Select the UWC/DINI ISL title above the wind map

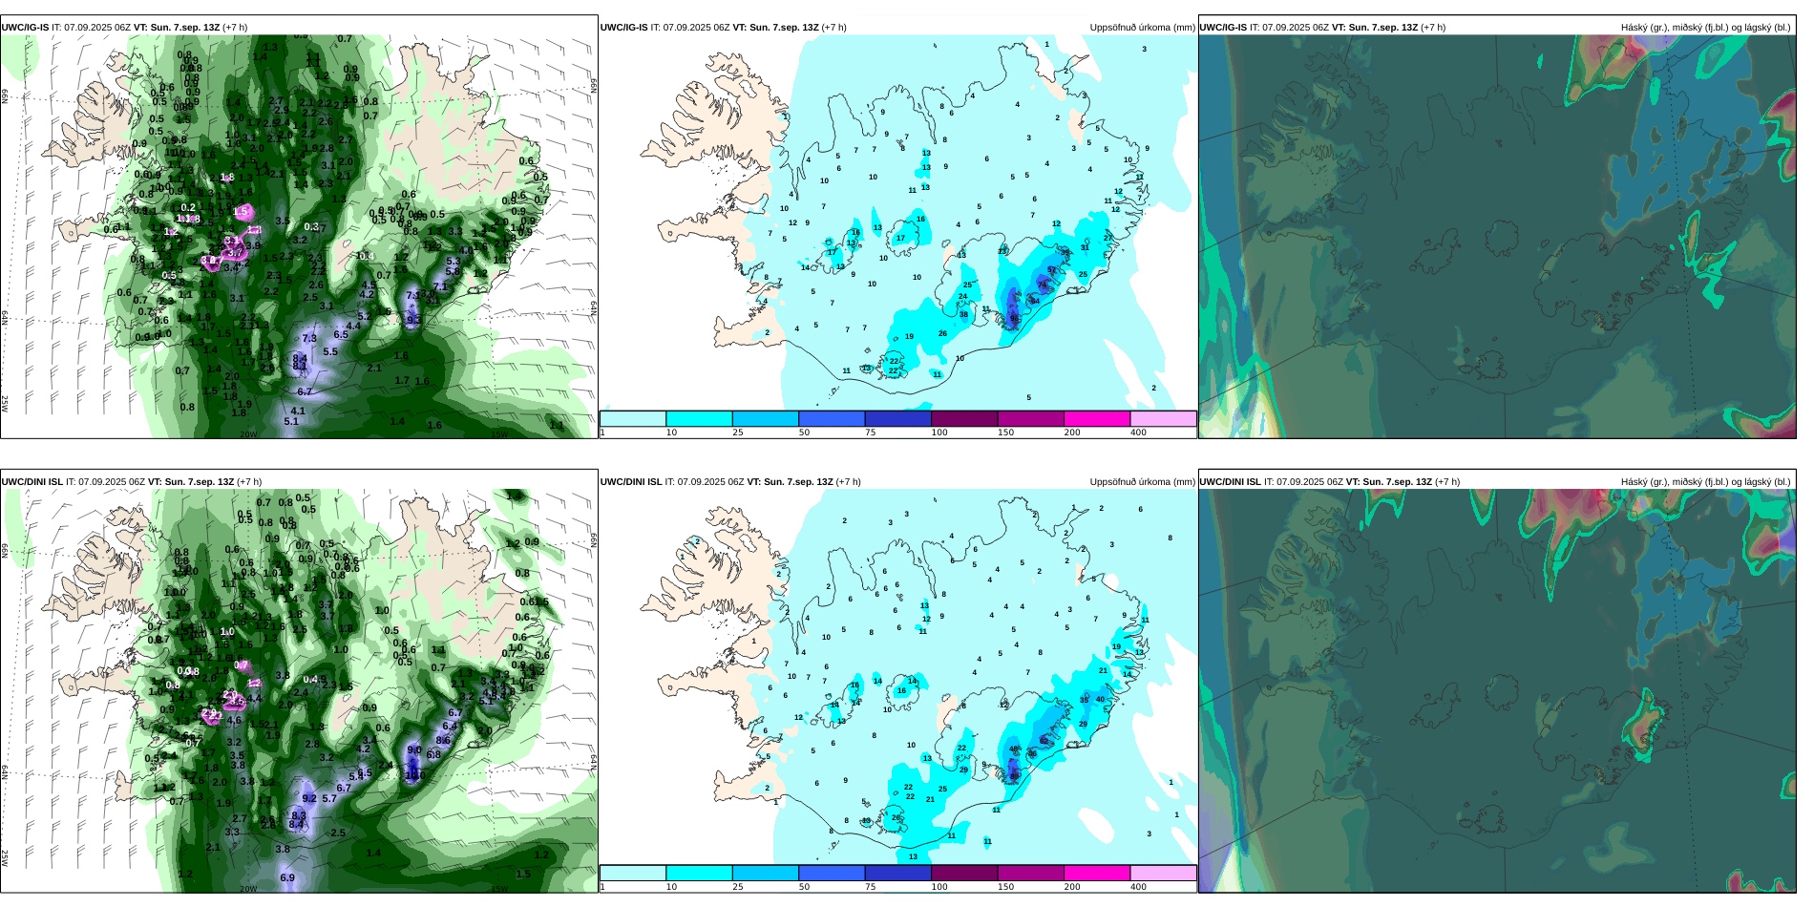pyautogui.click(x=132, y=482)
